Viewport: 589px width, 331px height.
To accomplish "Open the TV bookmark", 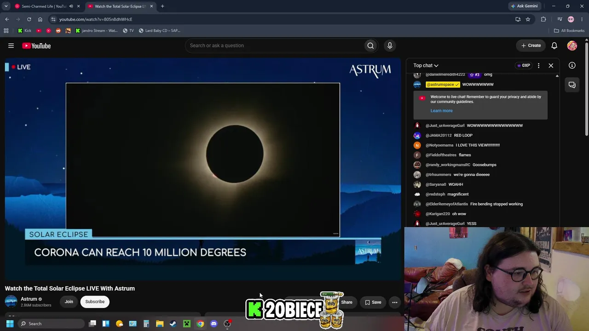I will tap(128, 31).
